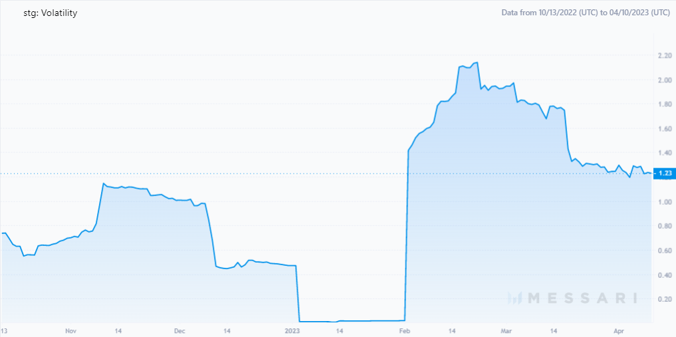Select the Nov label on time axis
Image resolution: width=676 pixels, height=337 pixels.
[70, 331]
